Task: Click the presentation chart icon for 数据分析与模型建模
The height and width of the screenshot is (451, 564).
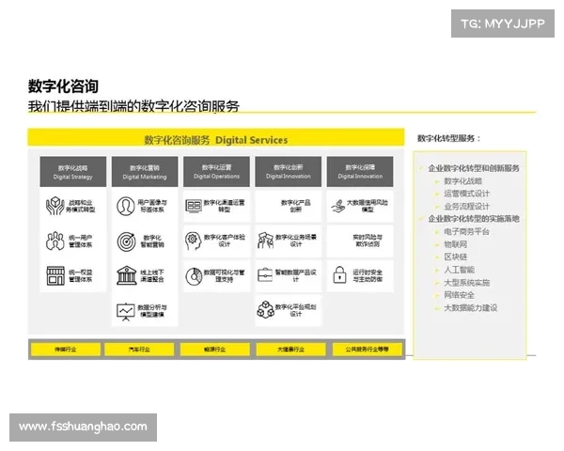Action: click(x=126, y=311)
